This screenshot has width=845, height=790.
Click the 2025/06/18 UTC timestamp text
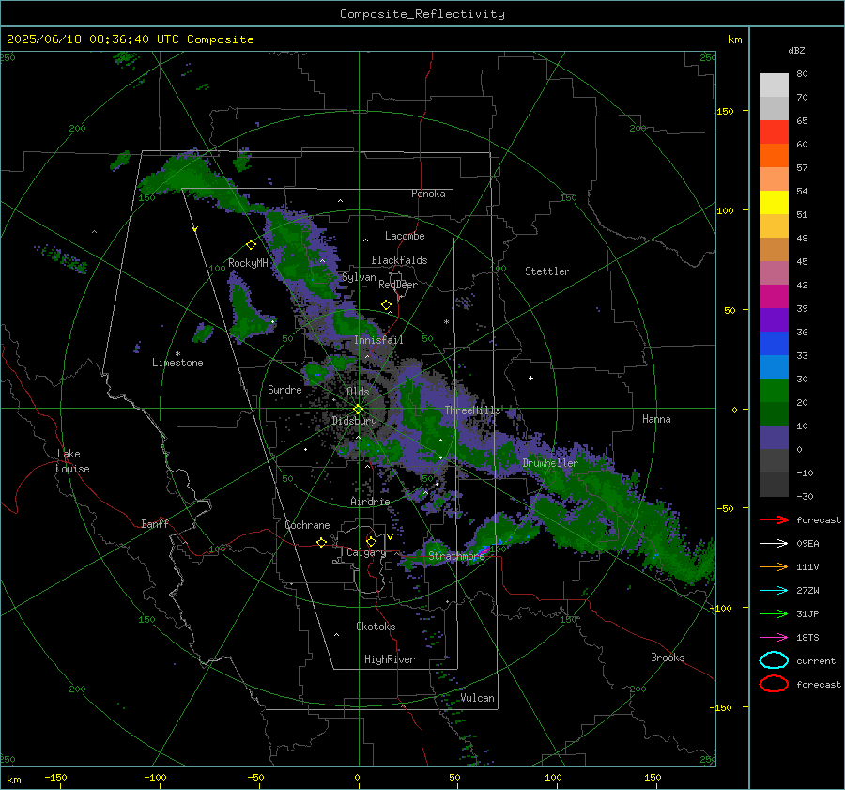coord(131,39)
